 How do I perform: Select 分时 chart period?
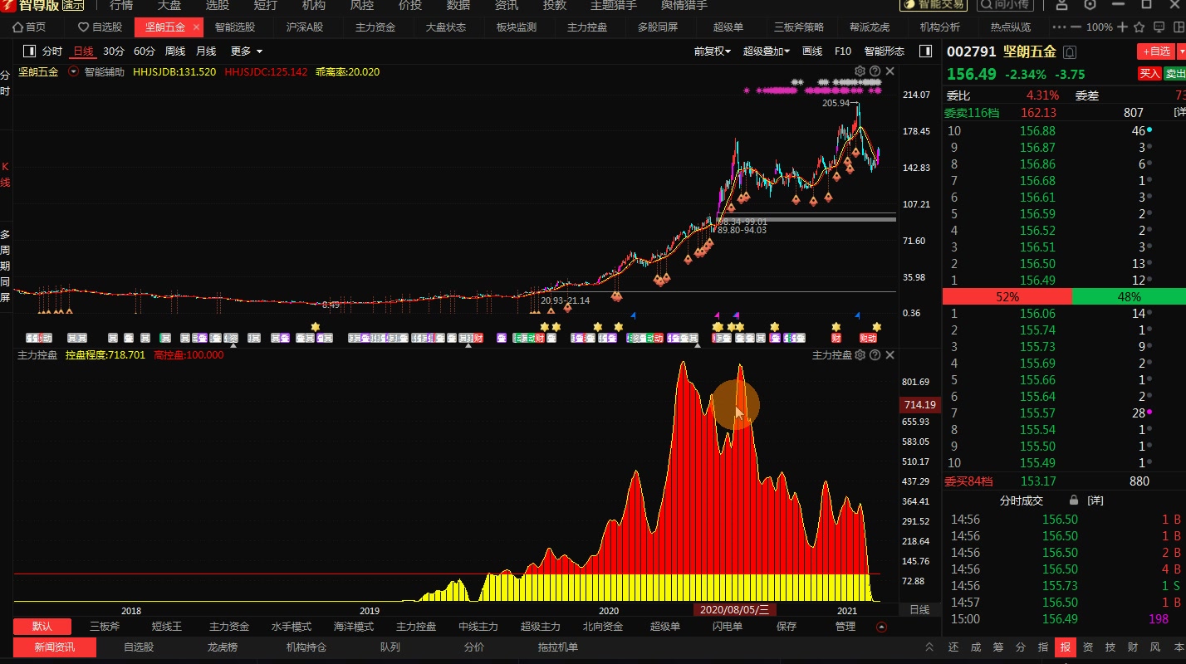click(x=52, y=51)
